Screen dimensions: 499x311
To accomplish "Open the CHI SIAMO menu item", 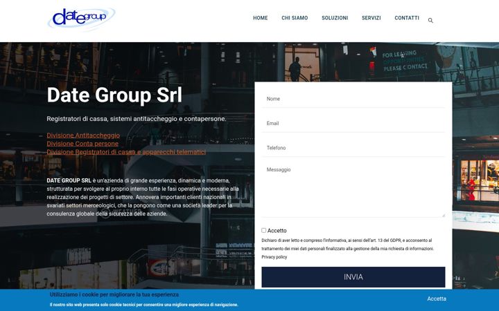I will [x=295, y=18].
